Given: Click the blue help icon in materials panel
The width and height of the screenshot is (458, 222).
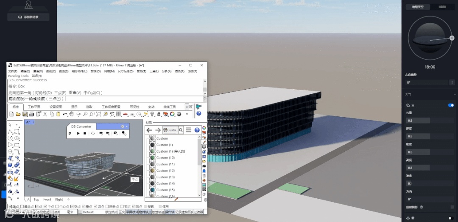Looking at the screenshot, I should tap(197, 130).
